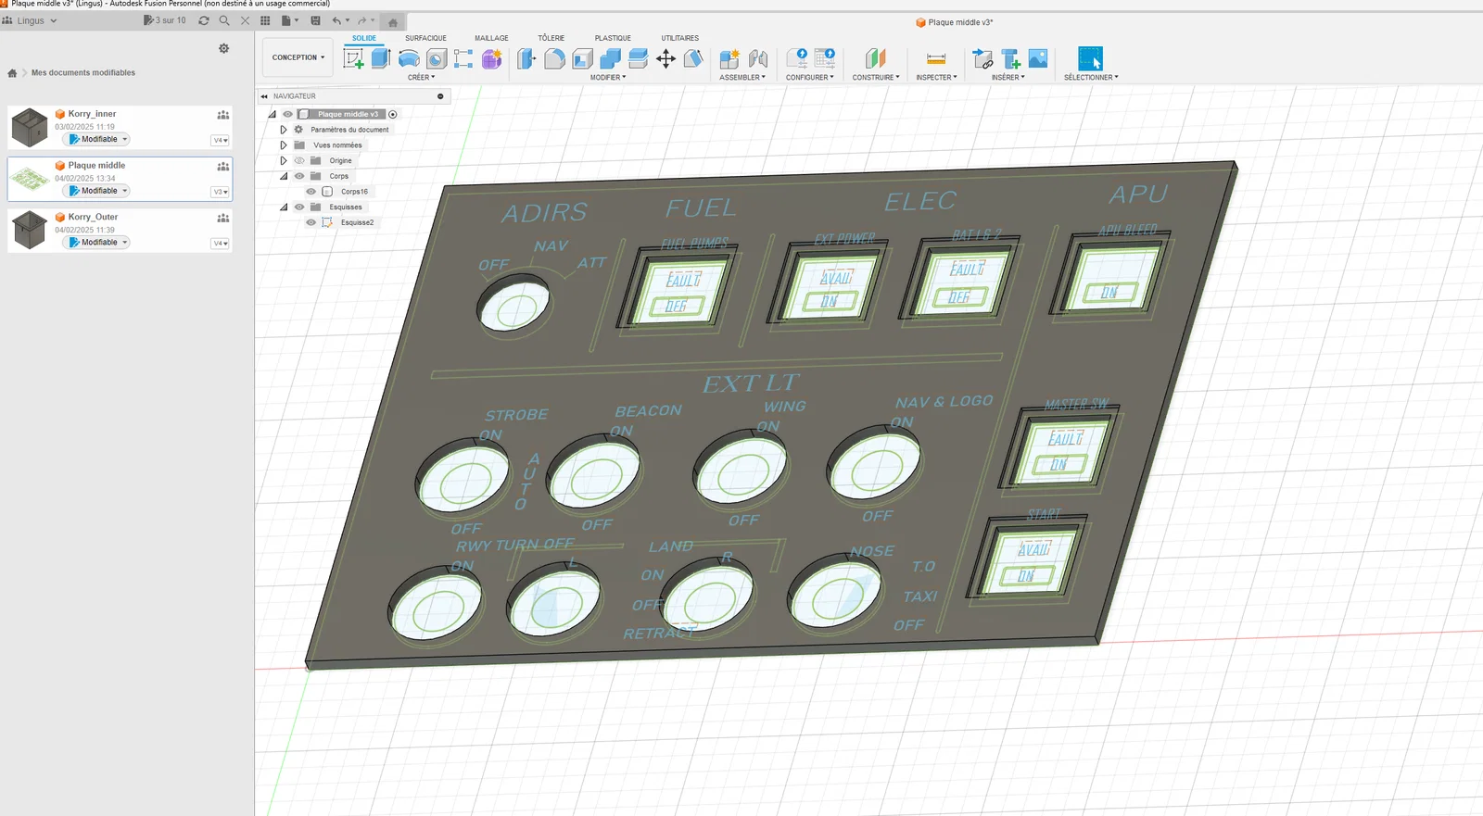
Task: Select the purple Create Form tool
Action: coord(491,59)
